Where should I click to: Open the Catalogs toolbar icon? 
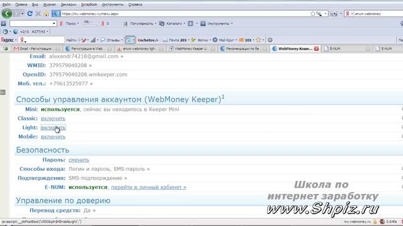(x=162, y=24)
